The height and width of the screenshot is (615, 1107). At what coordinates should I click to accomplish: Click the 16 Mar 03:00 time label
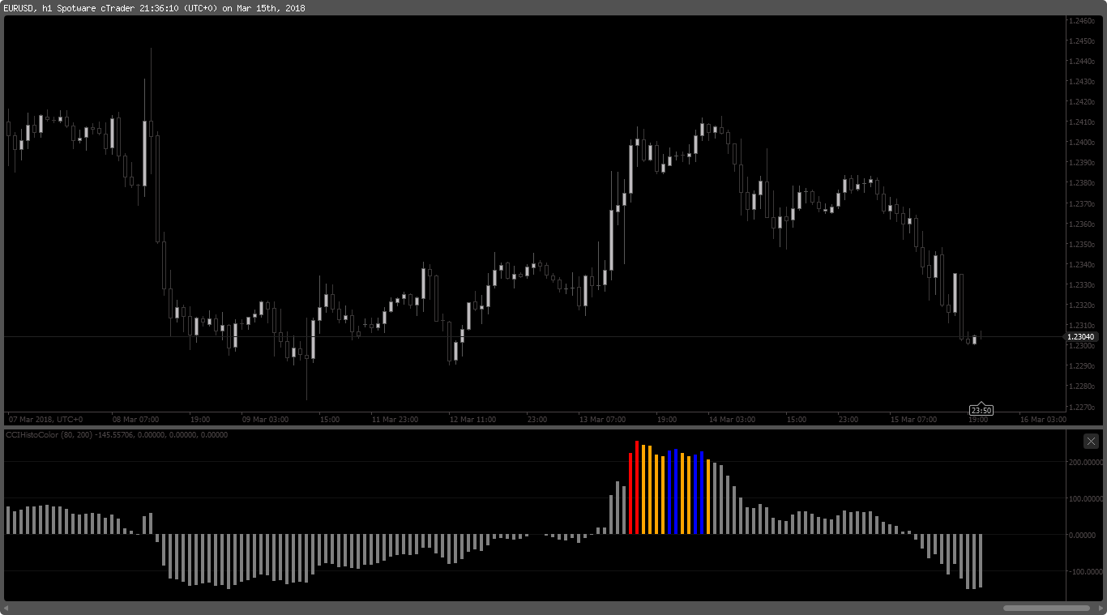tap(1043, 420)
